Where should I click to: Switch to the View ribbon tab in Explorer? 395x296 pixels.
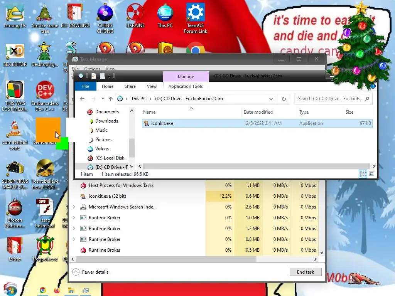152,86
